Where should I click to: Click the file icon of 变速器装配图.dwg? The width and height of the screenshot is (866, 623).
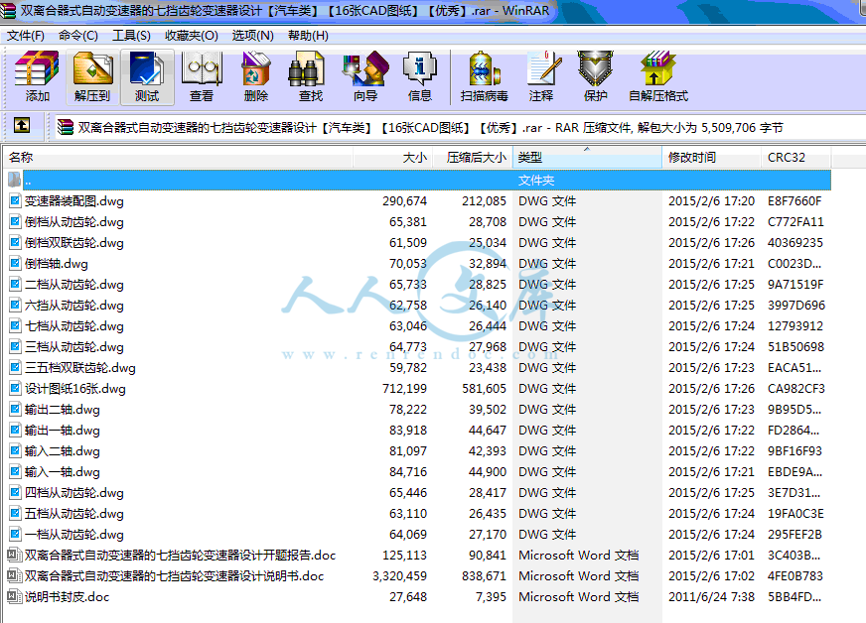tap(15, 200)
